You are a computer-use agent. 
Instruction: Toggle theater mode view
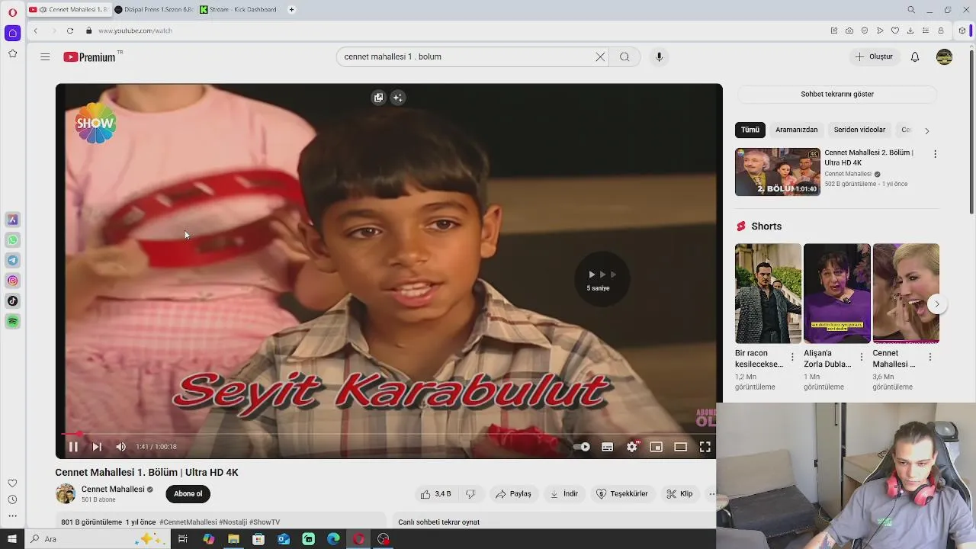(x=680, y=447)
